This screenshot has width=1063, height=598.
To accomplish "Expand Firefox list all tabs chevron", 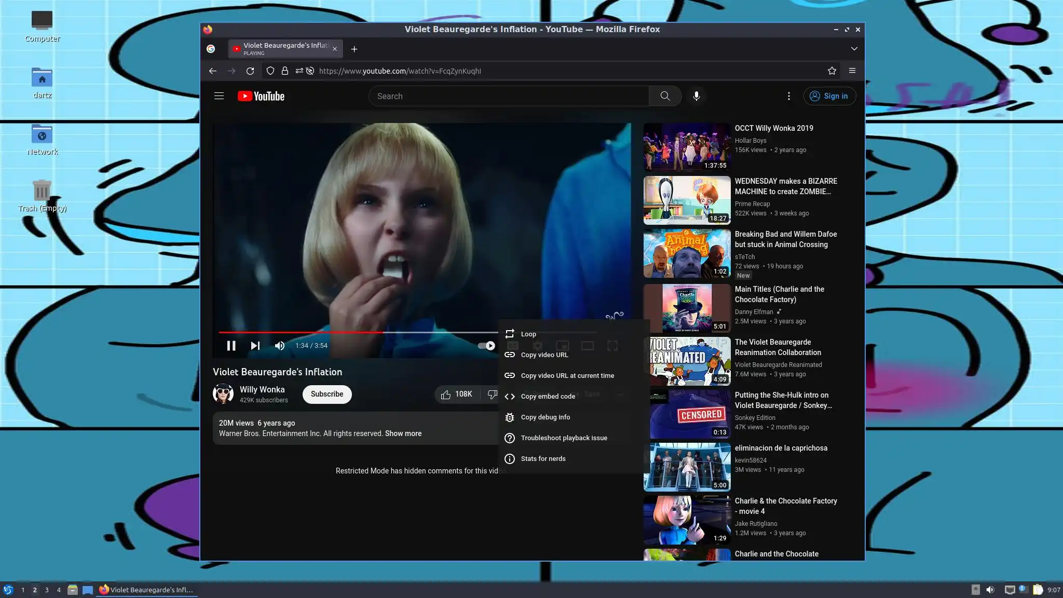I will click(x=854, y=49).
